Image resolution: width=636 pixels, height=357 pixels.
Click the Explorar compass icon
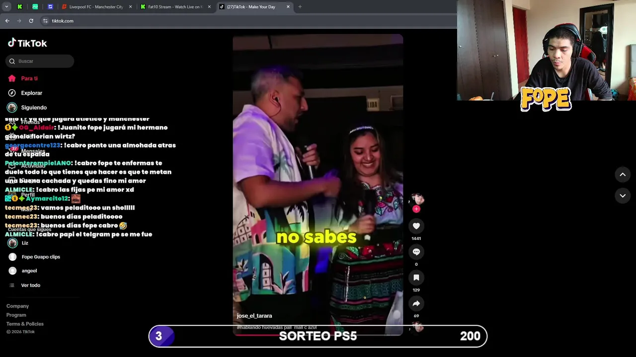[x=12, y=93]
